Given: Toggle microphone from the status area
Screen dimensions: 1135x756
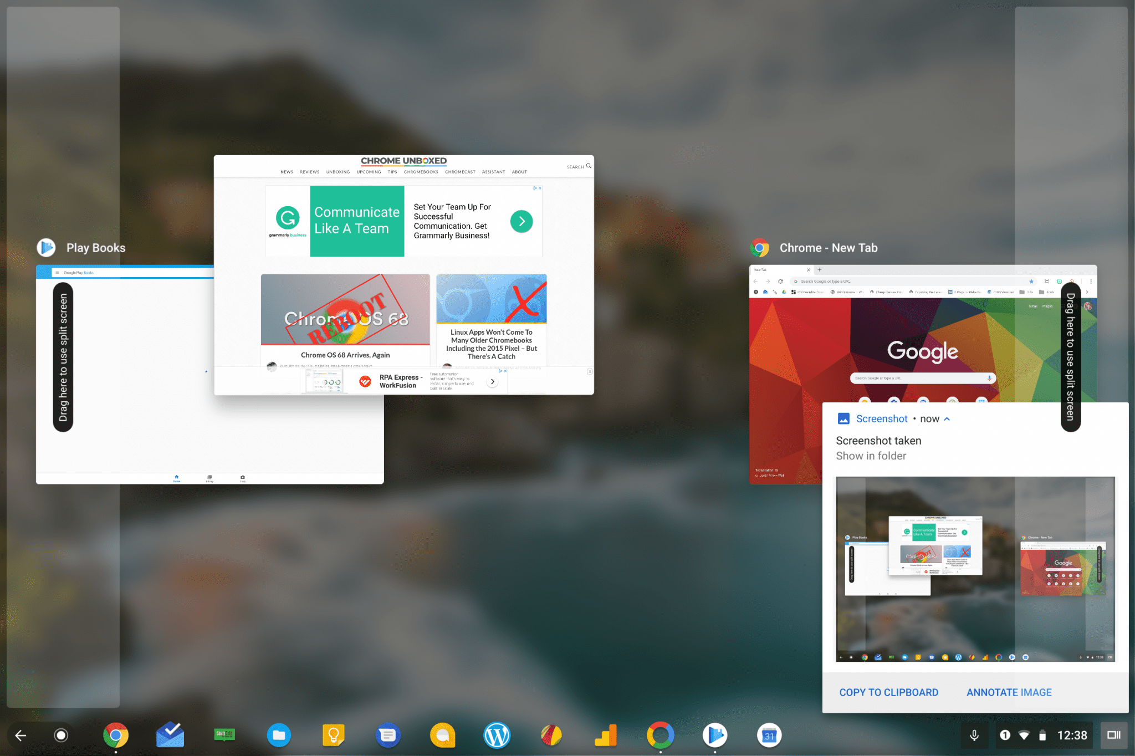Looking at the screenshot, I should (x=974, y=735).
